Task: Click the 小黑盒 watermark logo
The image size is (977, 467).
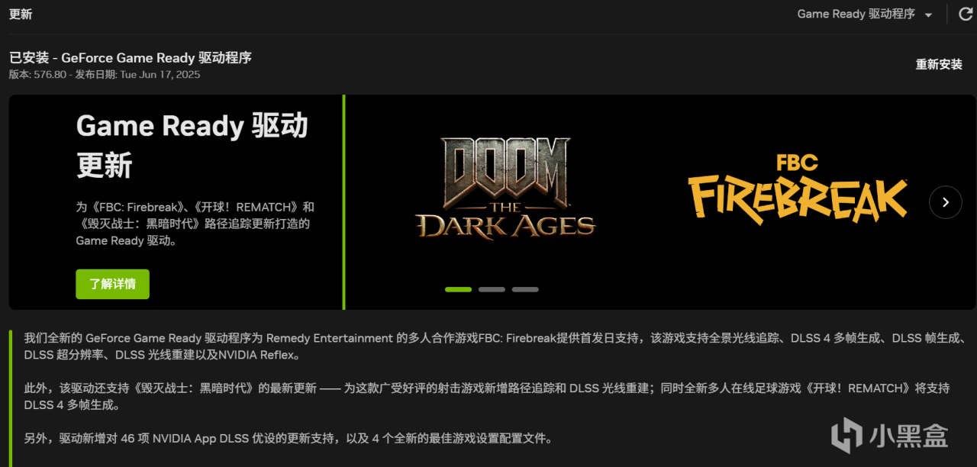Action: coord(889,435)
